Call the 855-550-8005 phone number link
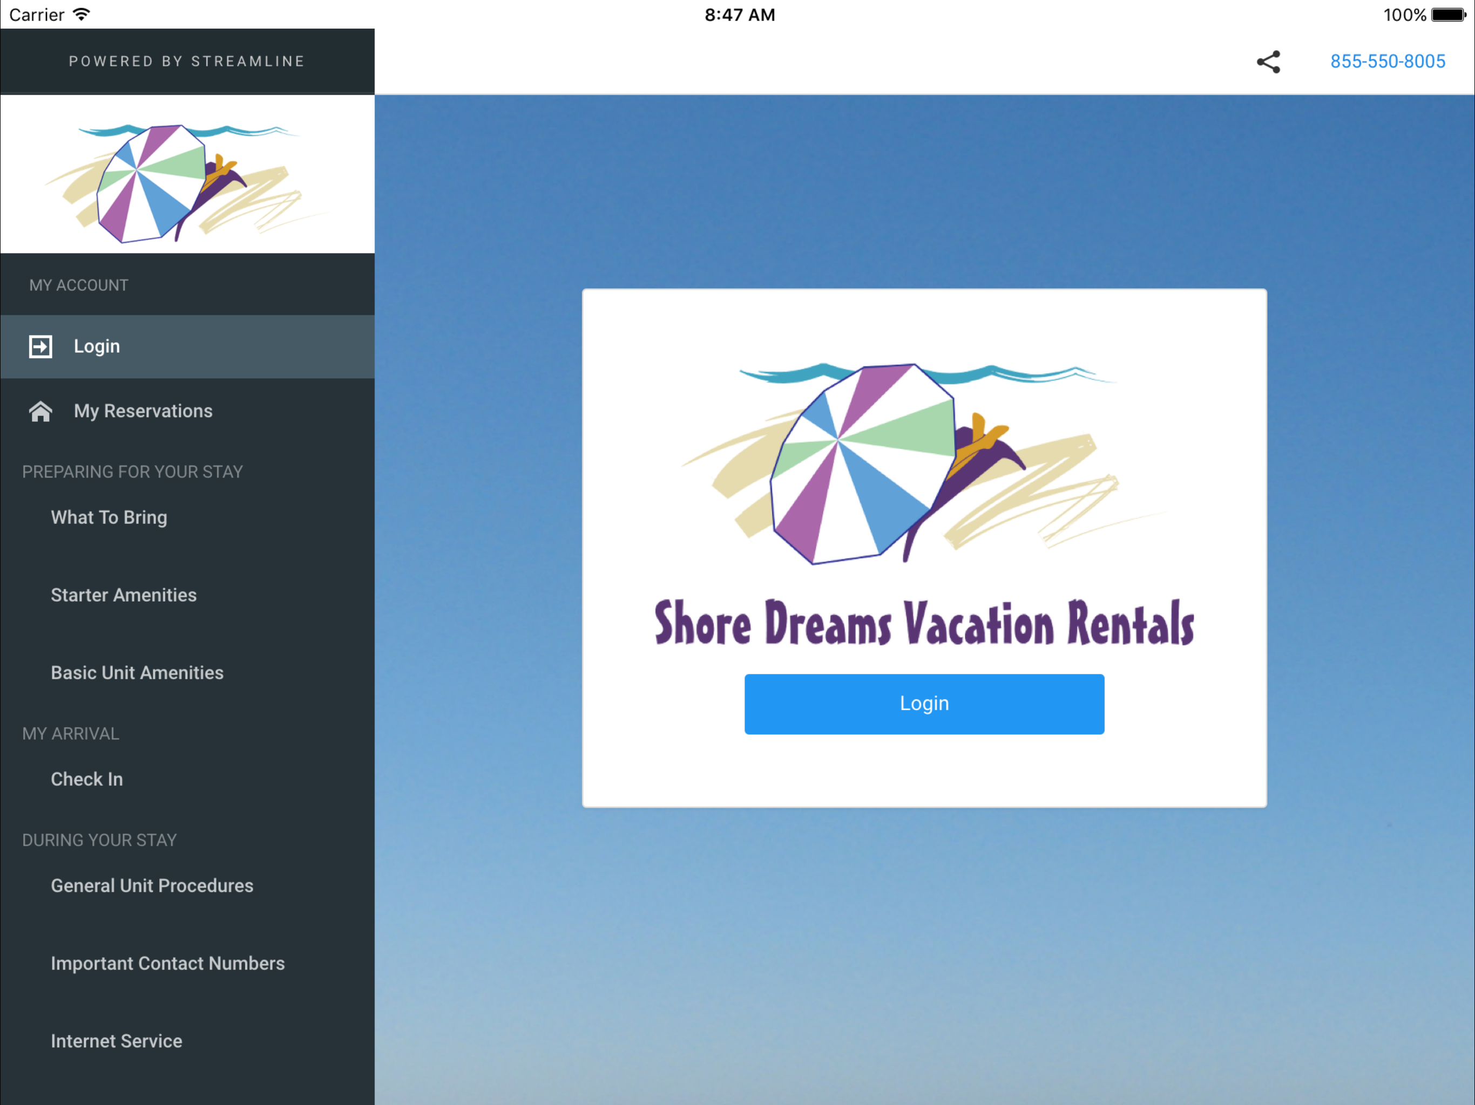The image size is (1475, 1105). (1388, 62)
